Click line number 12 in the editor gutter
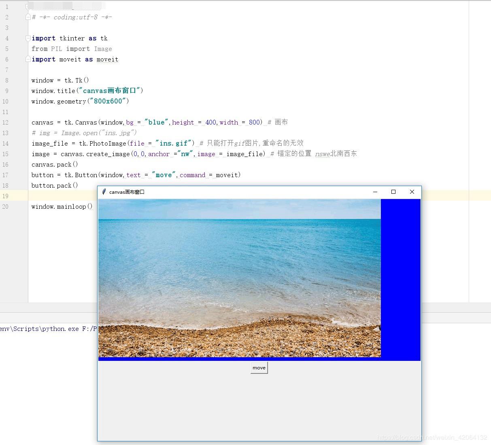The height and width of the screenshot is (445, 491). [x=6, y=122]
